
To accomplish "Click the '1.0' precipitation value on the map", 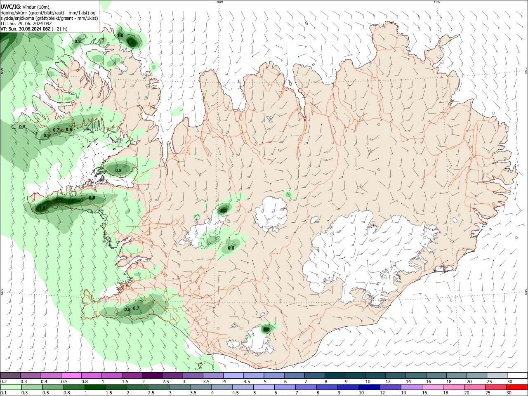I will [x=120, y=36].
